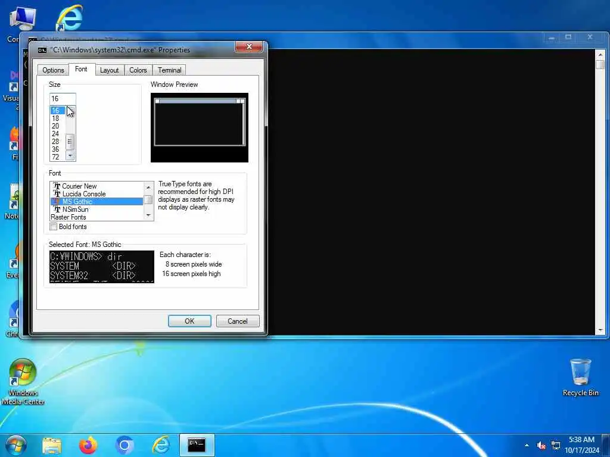Choose NSimSun font

(x=97, y=209)
